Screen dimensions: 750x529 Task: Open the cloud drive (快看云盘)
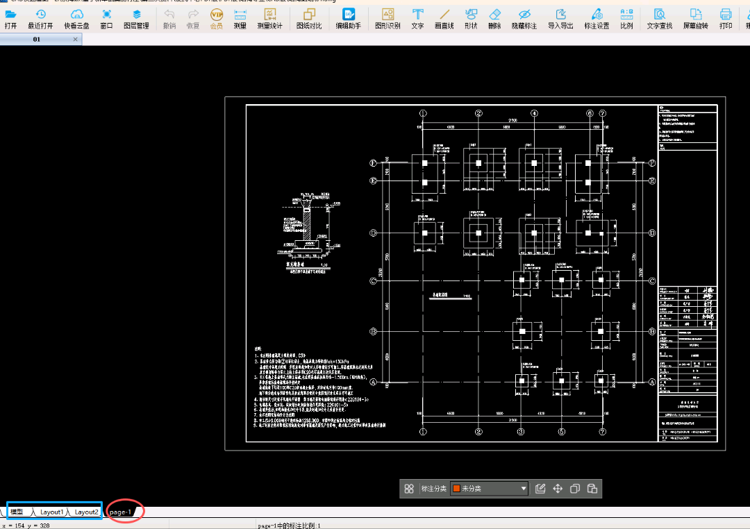[76, 18]
